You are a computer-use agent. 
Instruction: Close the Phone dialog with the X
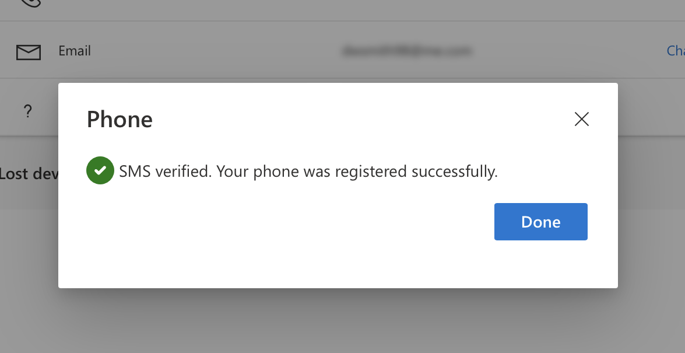pyautogui.click(x=581, y=119)
